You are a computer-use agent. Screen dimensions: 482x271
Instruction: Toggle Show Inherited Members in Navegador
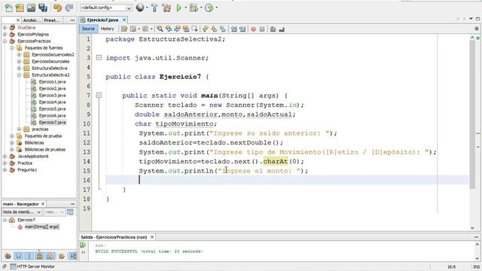[8, 256]
